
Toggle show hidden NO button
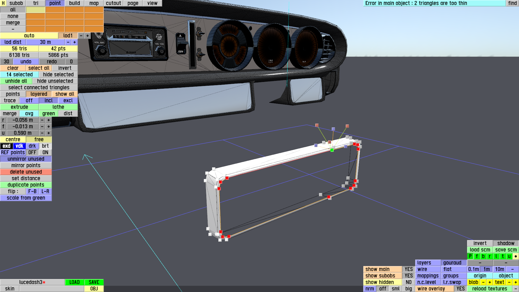(x=408, y=282)
